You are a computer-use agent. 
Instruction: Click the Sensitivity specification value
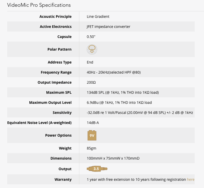[x=140, y=113]
